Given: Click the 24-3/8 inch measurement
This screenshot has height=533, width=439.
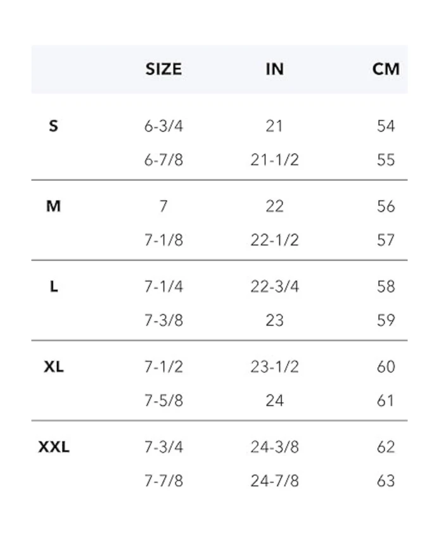Looking at the screenshot, I should (x=274, y=447).
